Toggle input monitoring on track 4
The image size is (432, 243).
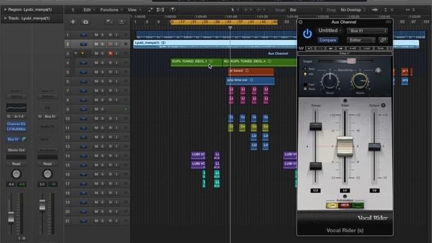click(117, 63)
